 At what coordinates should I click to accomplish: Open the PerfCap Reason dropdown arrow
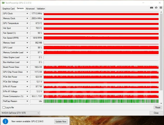[x=27, y=101]
